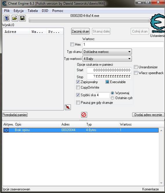Click the scan progress bar
This screenshot has height=193, width=165.
coord(89,20)
